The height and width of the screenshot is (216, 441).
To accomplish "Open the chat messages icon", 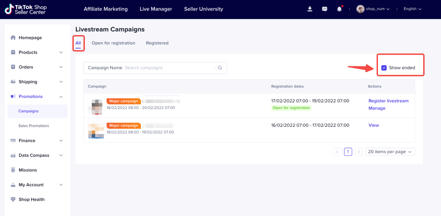I will [325, 9].
